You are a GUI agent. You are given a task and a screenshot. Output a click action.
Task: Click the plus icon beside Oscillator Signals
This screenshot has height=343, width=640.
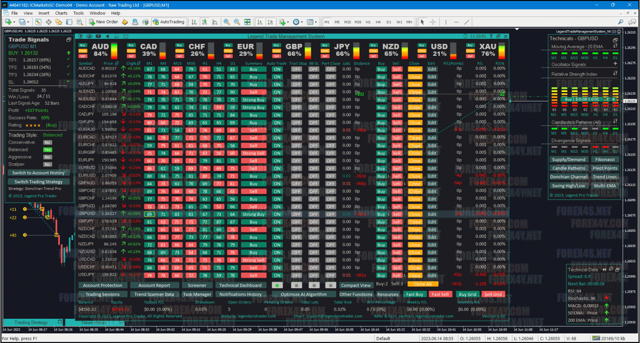coord(615,64)
